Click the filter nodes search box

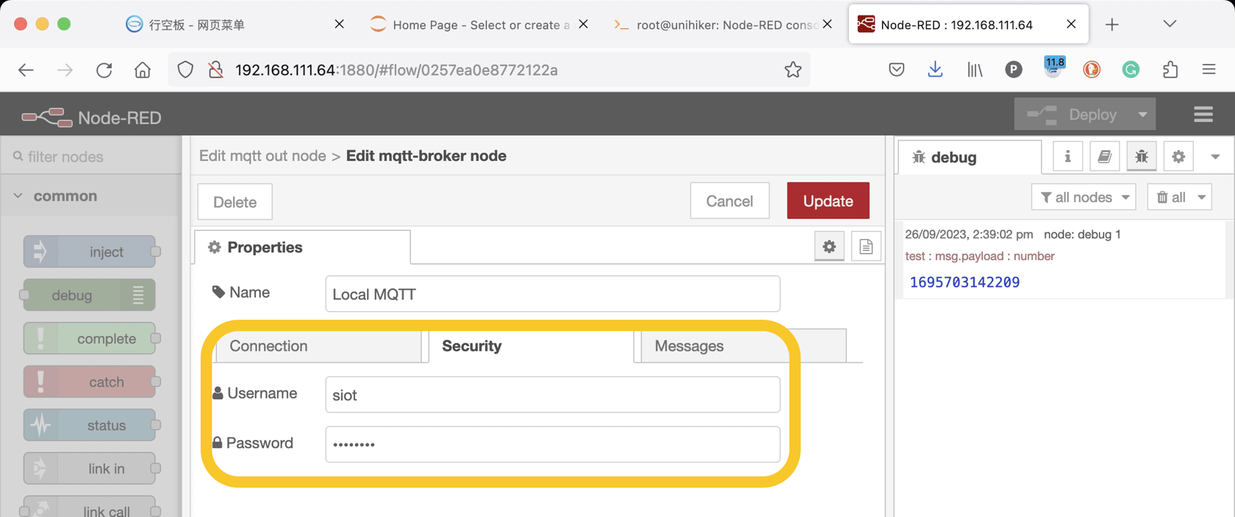tap(92, 156)
